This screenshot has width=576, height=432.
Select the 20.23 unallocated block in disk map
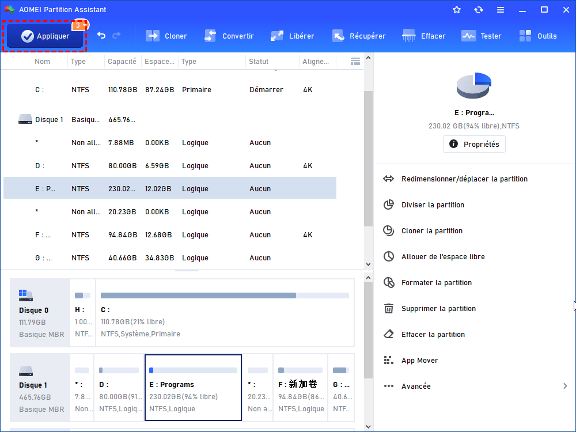[x=258, y=388]
